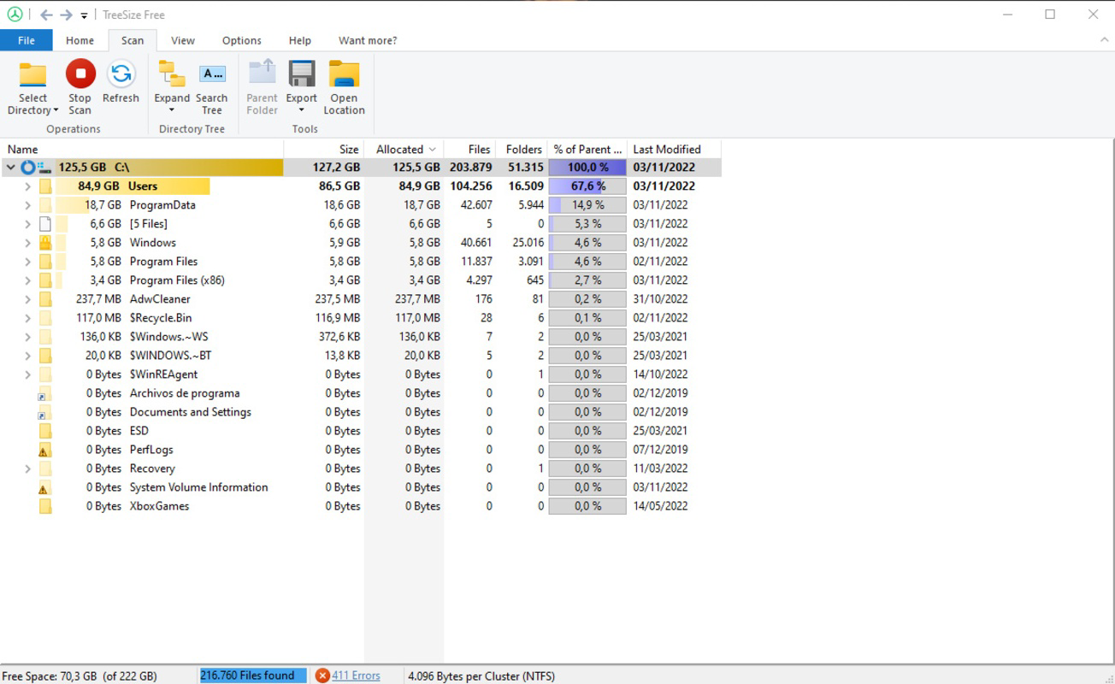Open the 411 Errors link
Viewport: 1115px width, 684px height.
[354, 675]
